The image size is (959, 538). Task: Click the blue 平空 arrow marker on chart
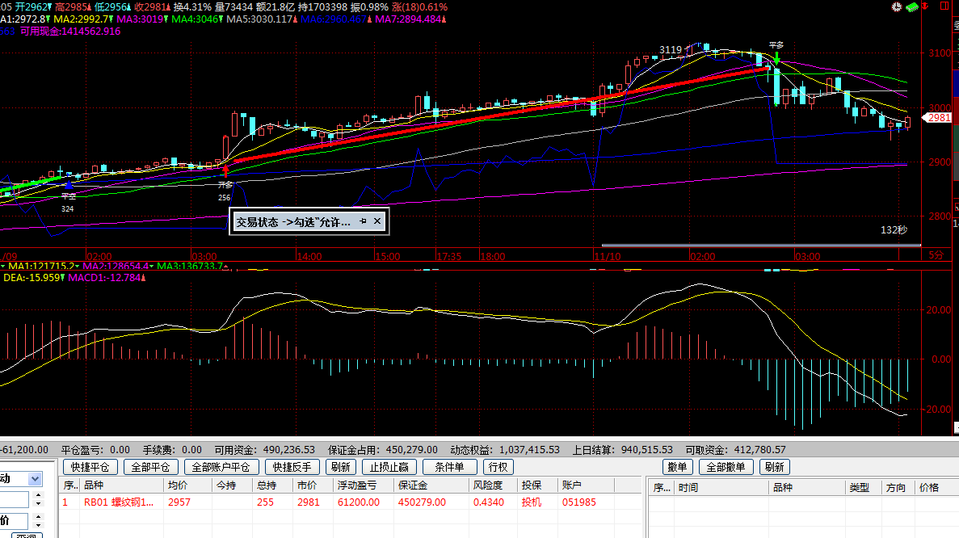[x=68, y=185]
